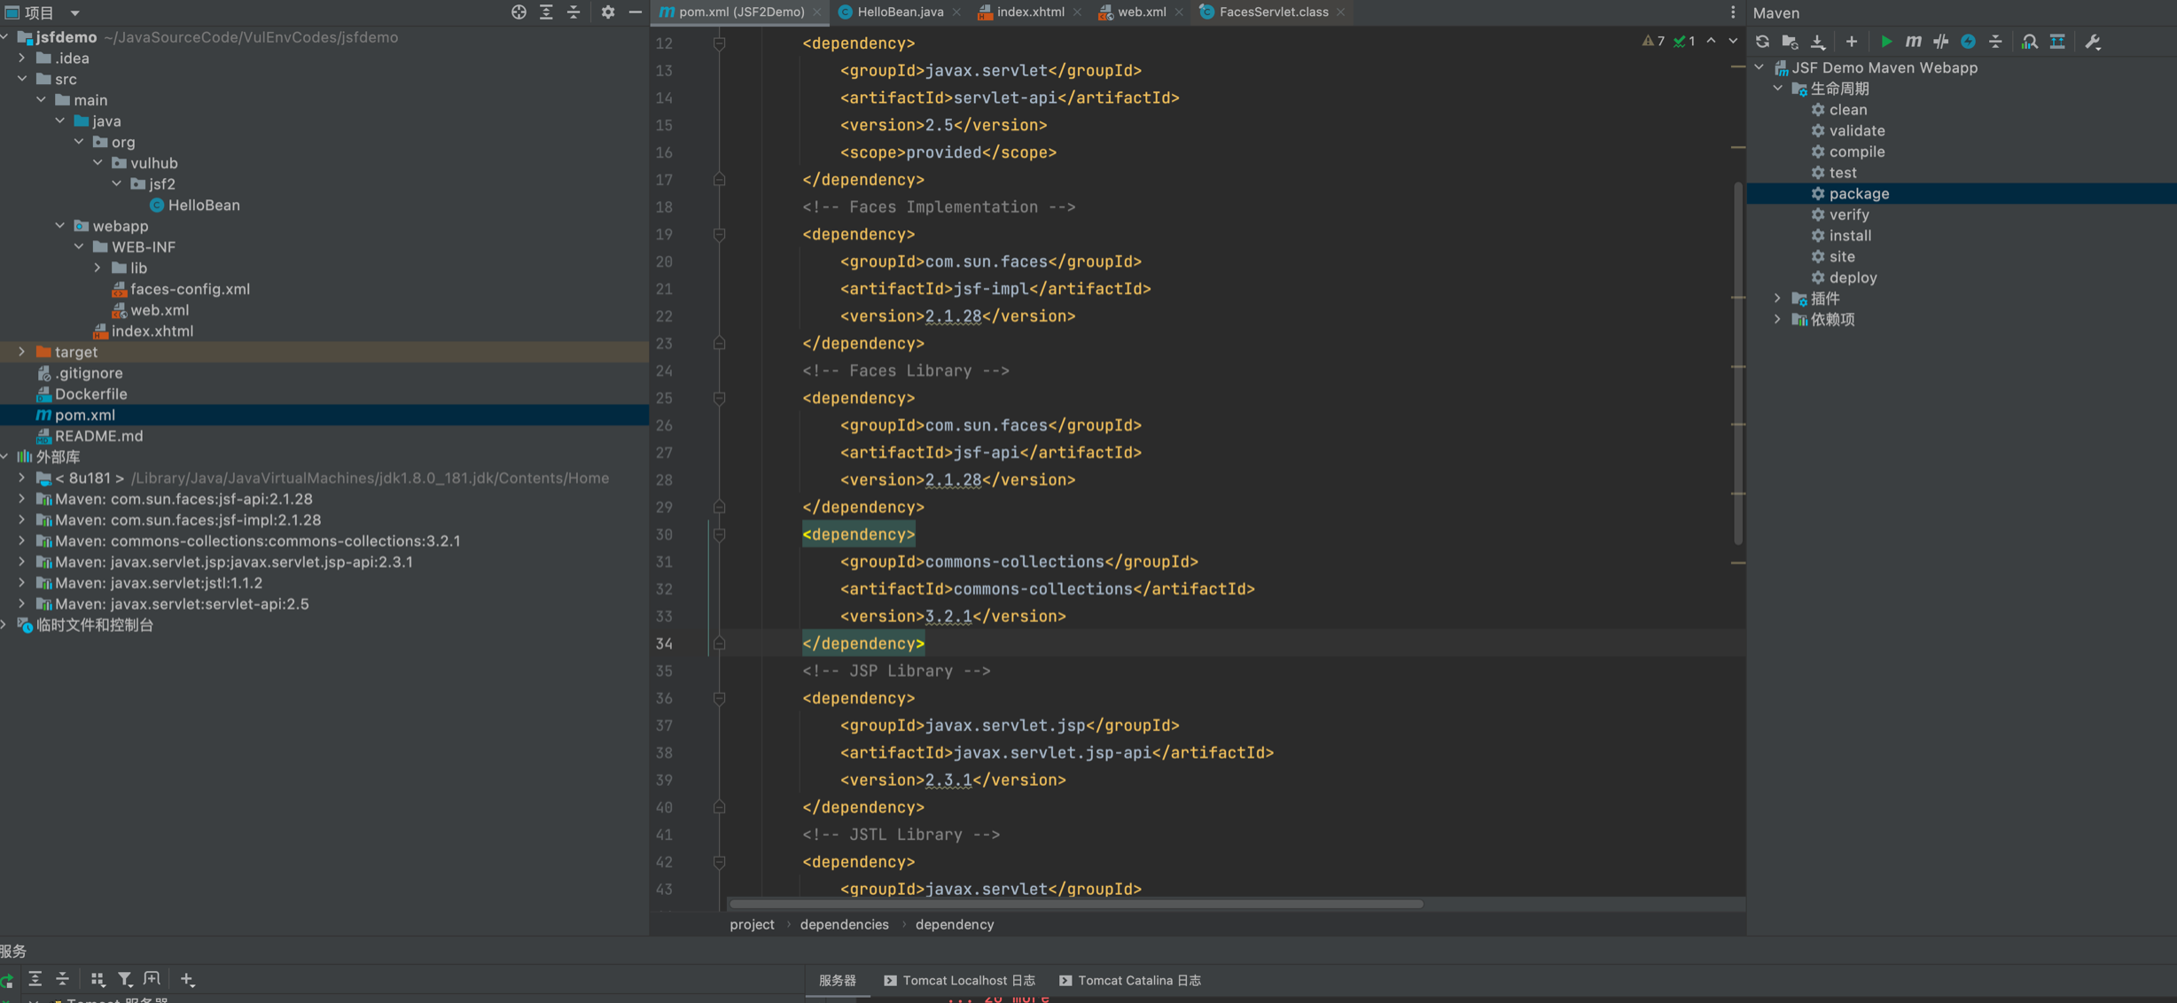The width and height of the screenshot is (2177, 1003).
Task: Run the selected Maven build with the green arrow
Action: tap(1886, 42)
